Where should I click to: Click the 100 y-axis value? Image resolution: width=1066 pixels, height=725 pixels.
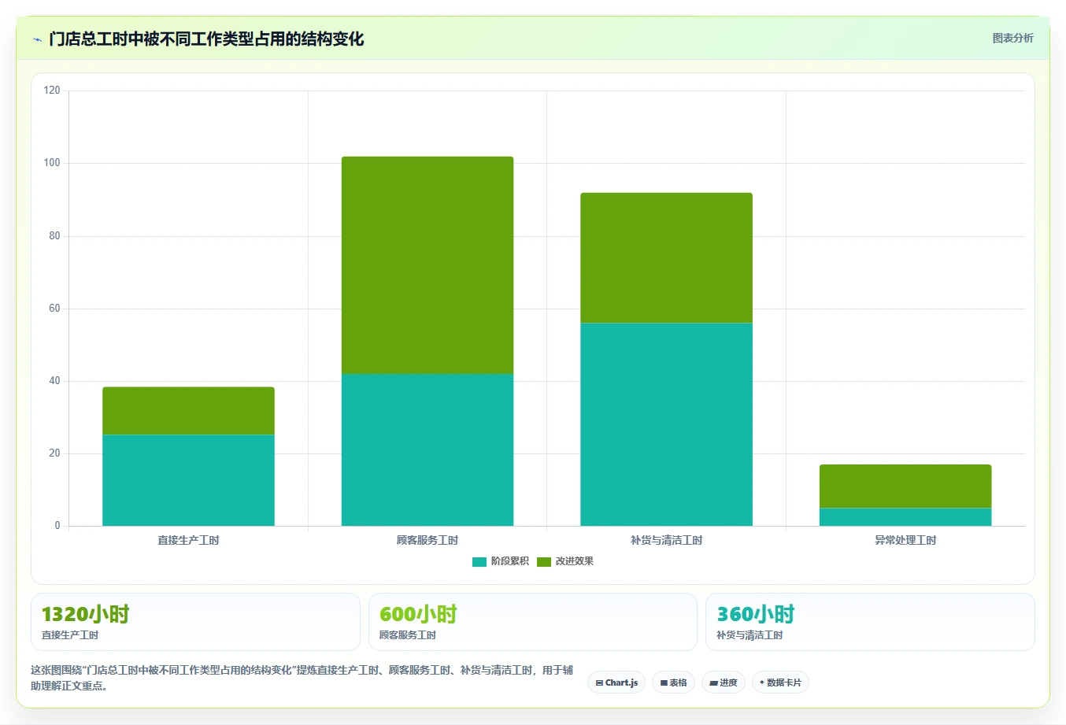click(52, 163)
